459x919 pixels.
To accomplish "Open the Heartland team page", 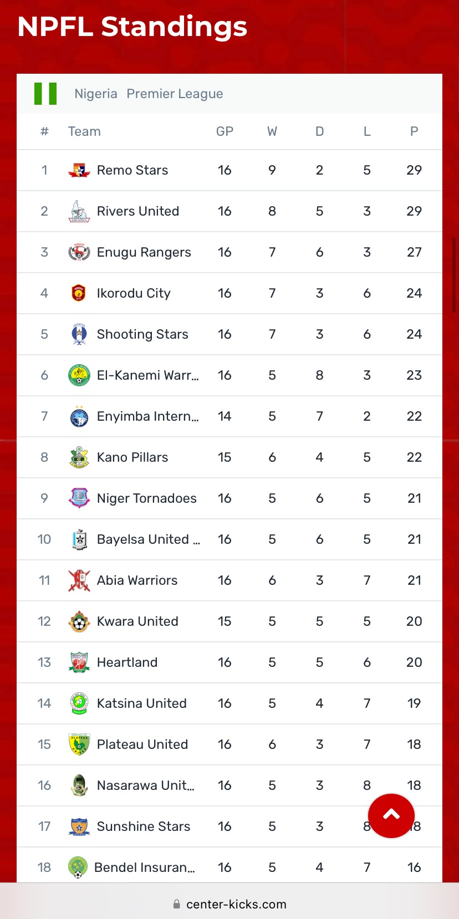I will point(127,662).
